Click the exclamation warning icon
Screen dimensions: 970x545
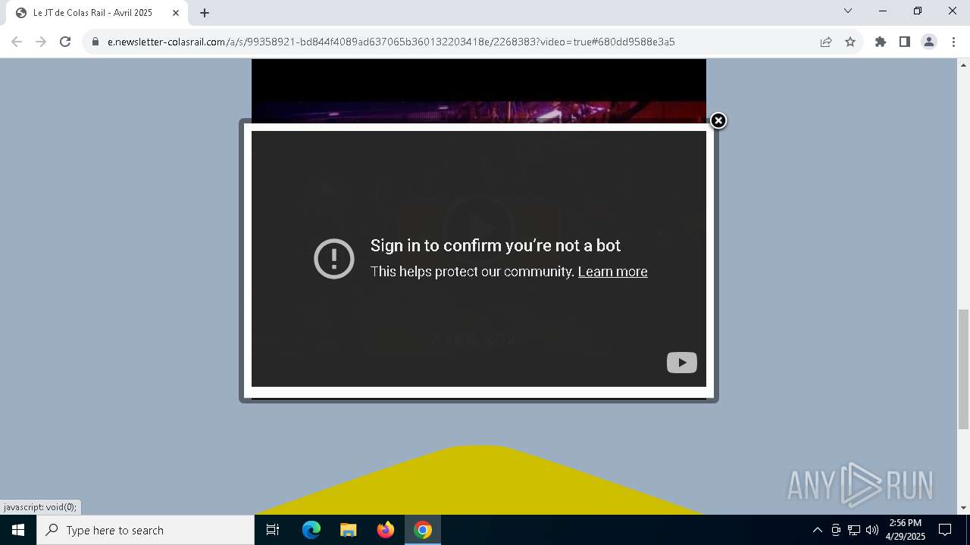tap(334, 259)
